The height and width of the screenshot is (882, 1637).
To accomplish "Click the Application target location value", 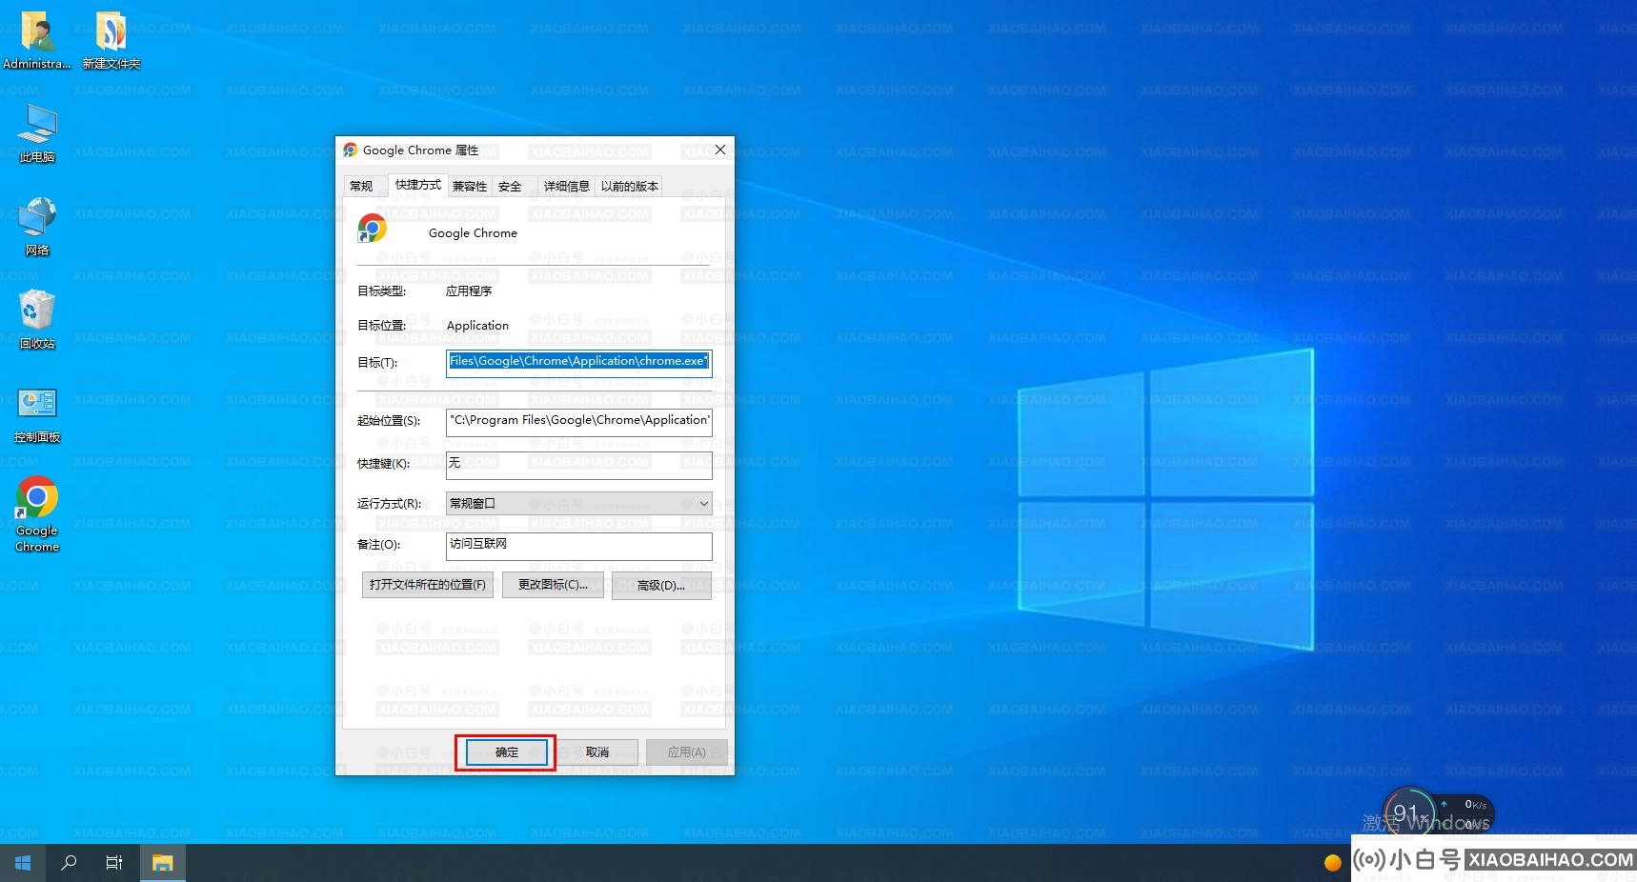I will point(477,326).
